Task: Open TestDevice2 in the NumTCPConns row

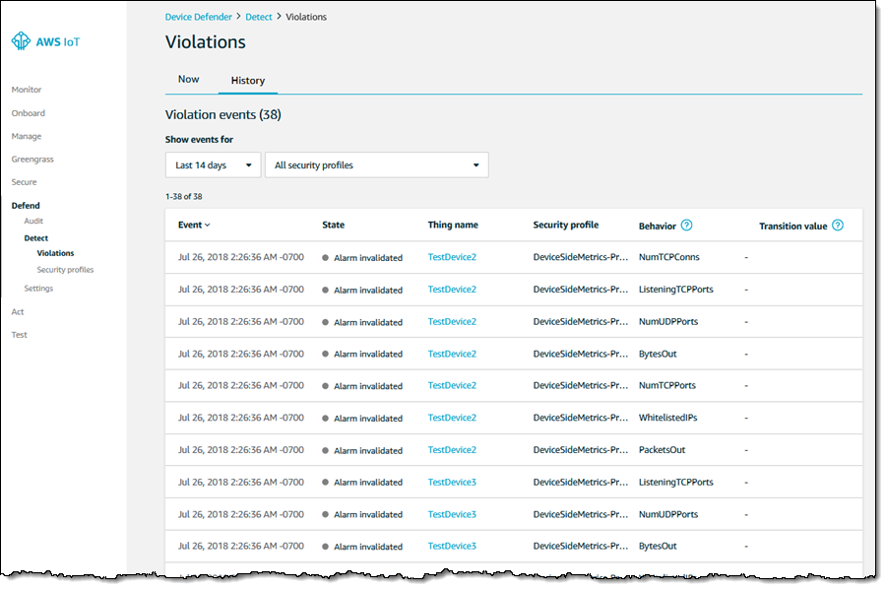Action: [x=452, y=258]
